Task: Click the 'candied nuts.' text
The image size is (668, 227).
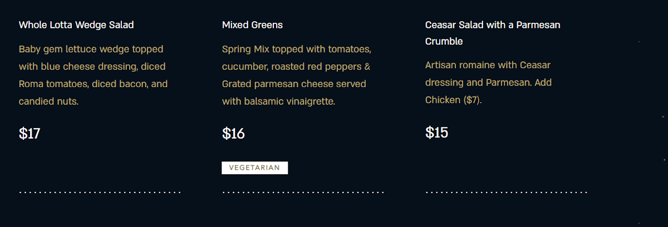Action: tap(48, 102)
